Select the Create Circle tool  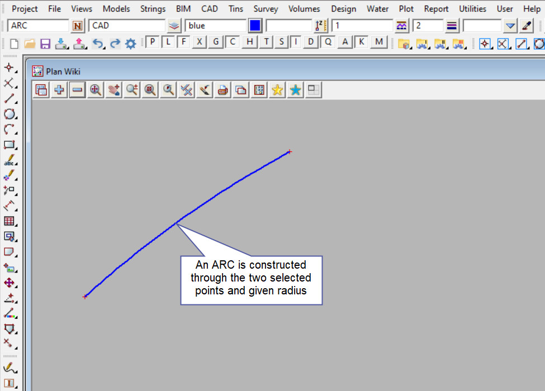[x=9, y=114]
